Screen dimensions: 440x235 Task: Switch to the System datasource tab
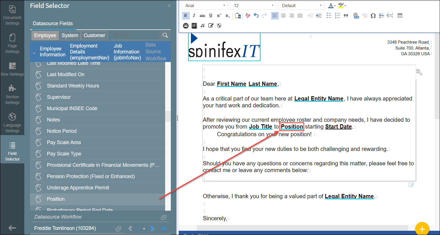point(70,35)
